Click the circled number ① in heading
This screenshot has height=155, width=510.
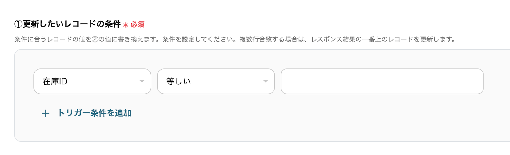click(18, 24)
